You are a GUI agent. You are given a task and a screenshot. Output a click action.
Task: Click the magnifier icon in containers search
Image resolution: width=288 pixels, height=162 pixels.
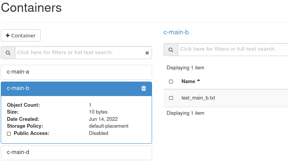coord(8,53)
